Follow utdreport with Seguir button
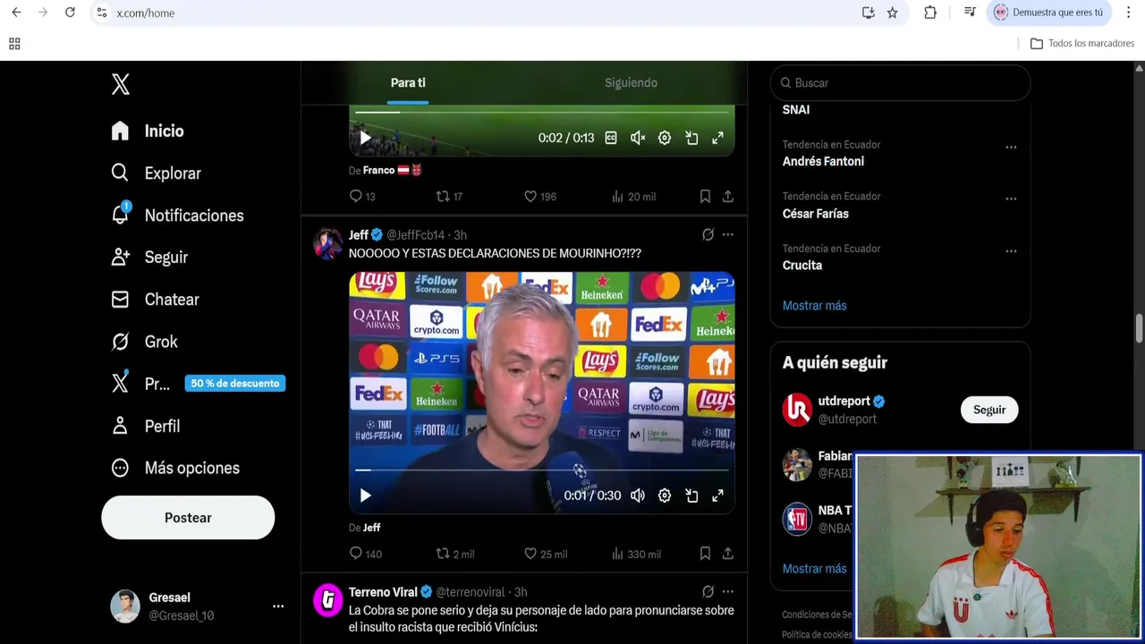Image resolution: width=1145 pixels, height=644 pixels. [989, 410]
